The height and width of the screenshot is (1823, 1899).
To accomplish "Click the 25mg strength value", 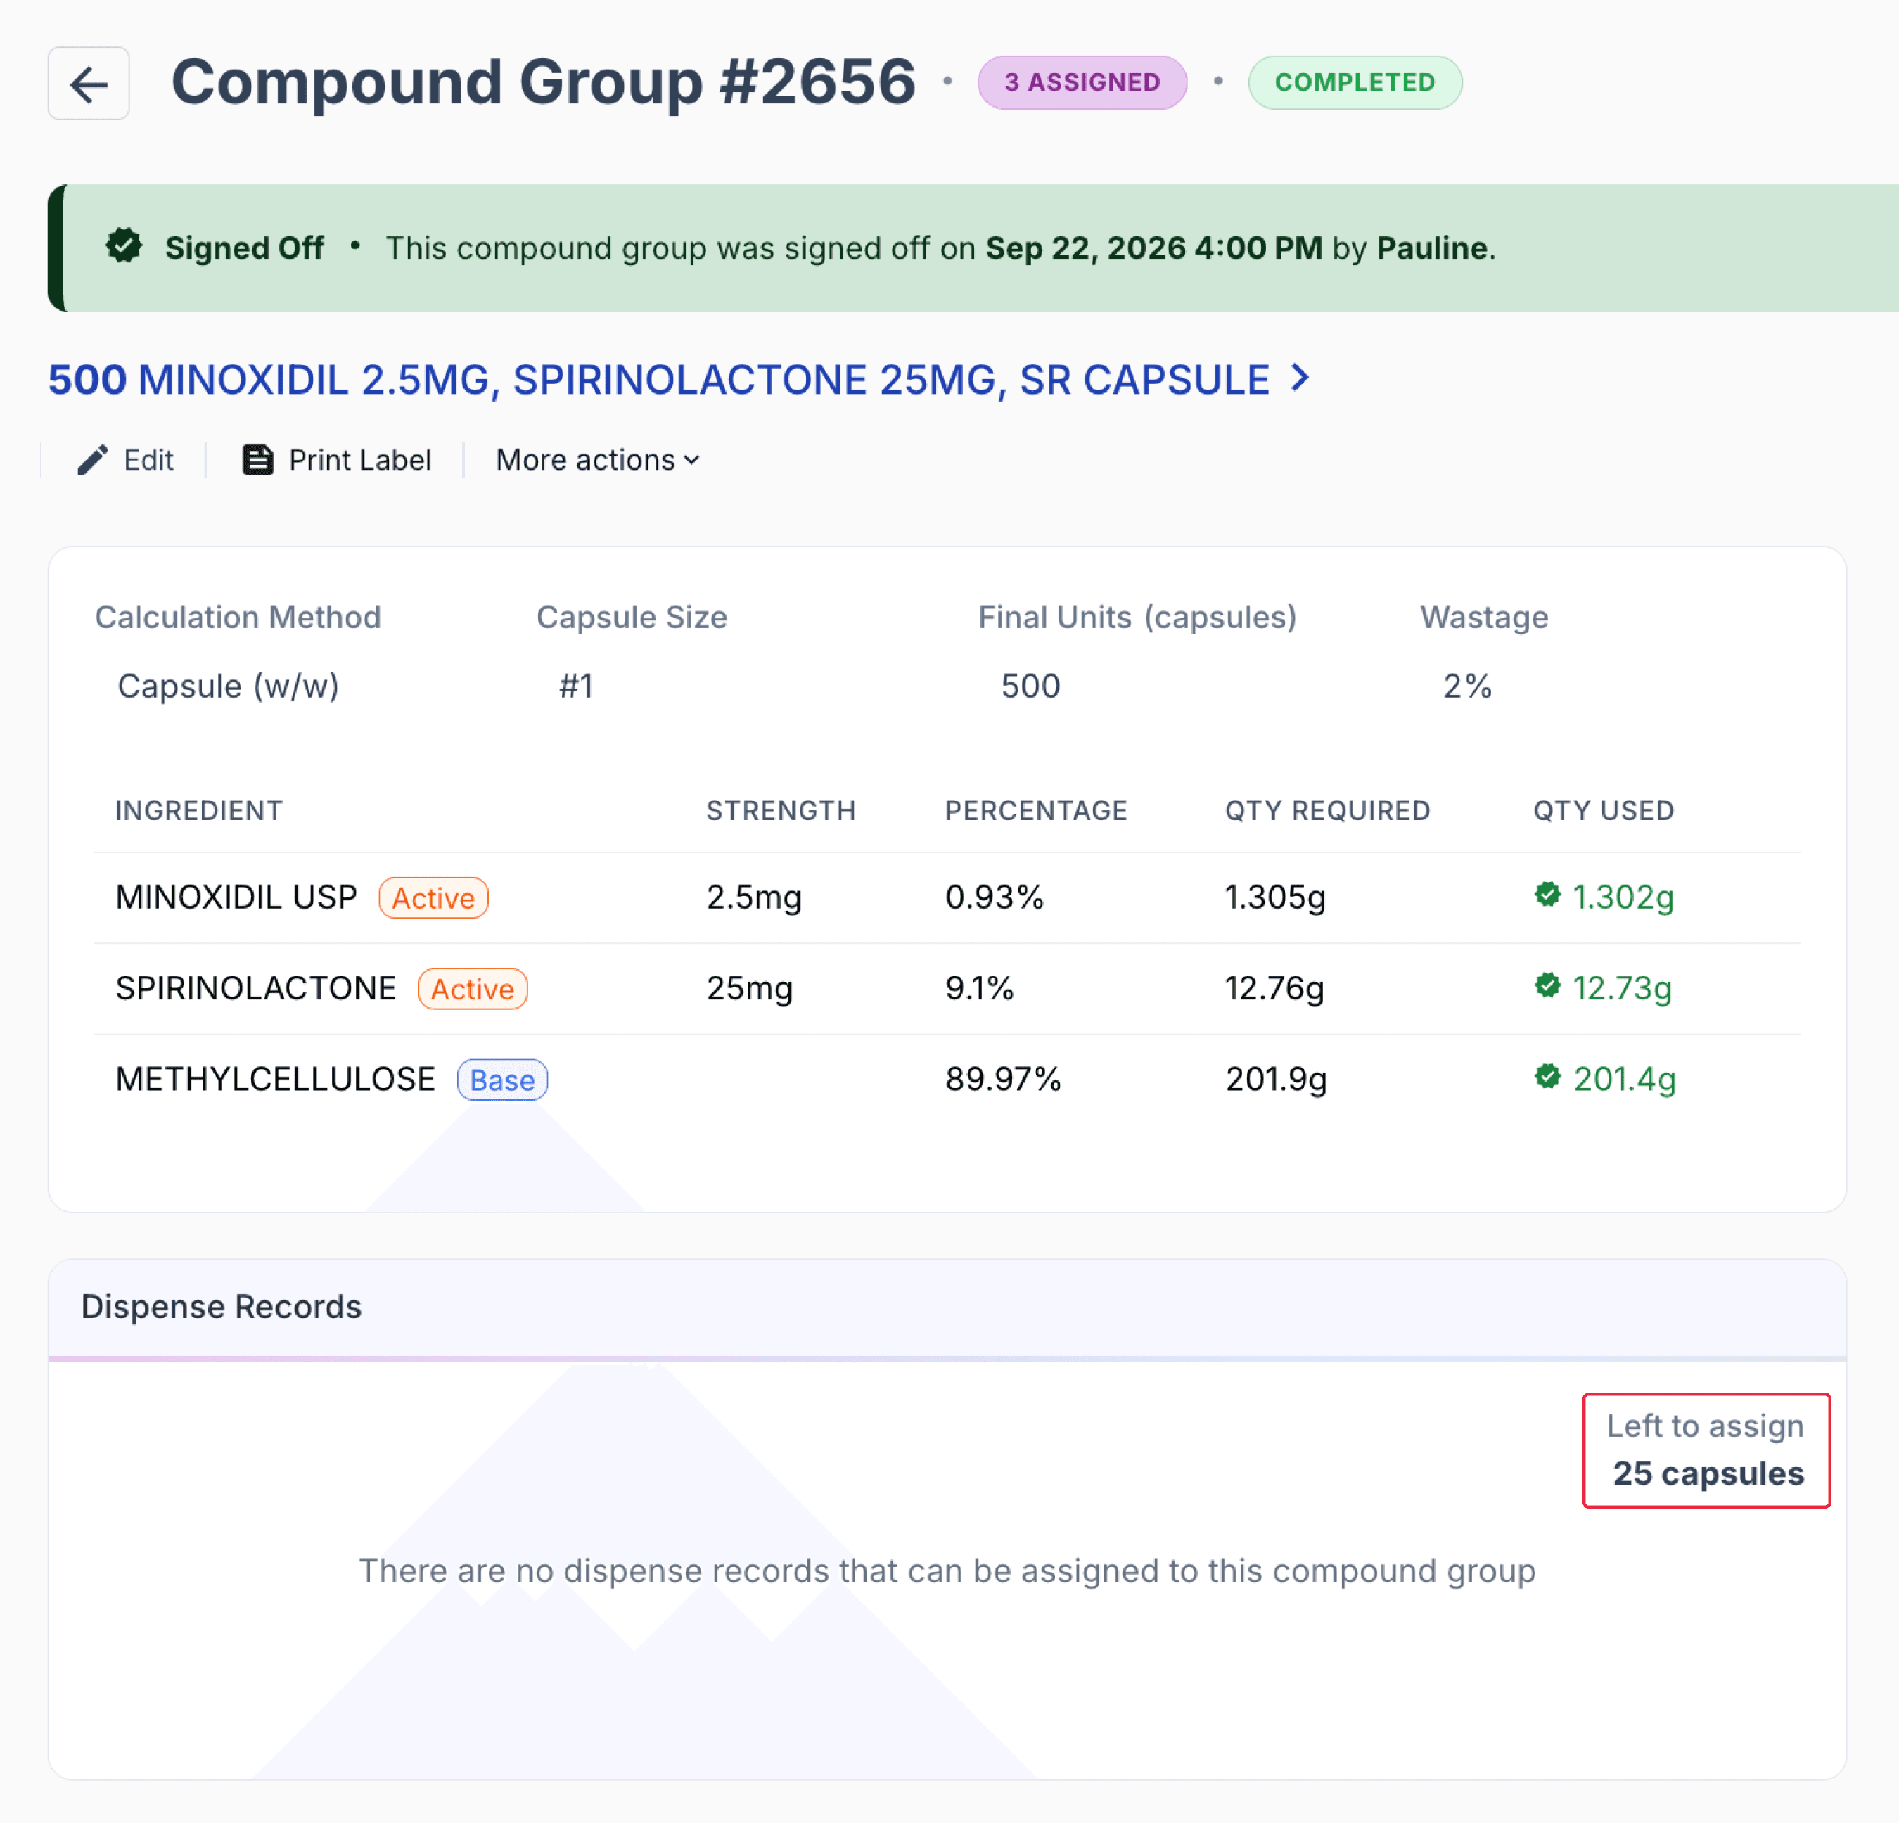I will coord(750,988).
